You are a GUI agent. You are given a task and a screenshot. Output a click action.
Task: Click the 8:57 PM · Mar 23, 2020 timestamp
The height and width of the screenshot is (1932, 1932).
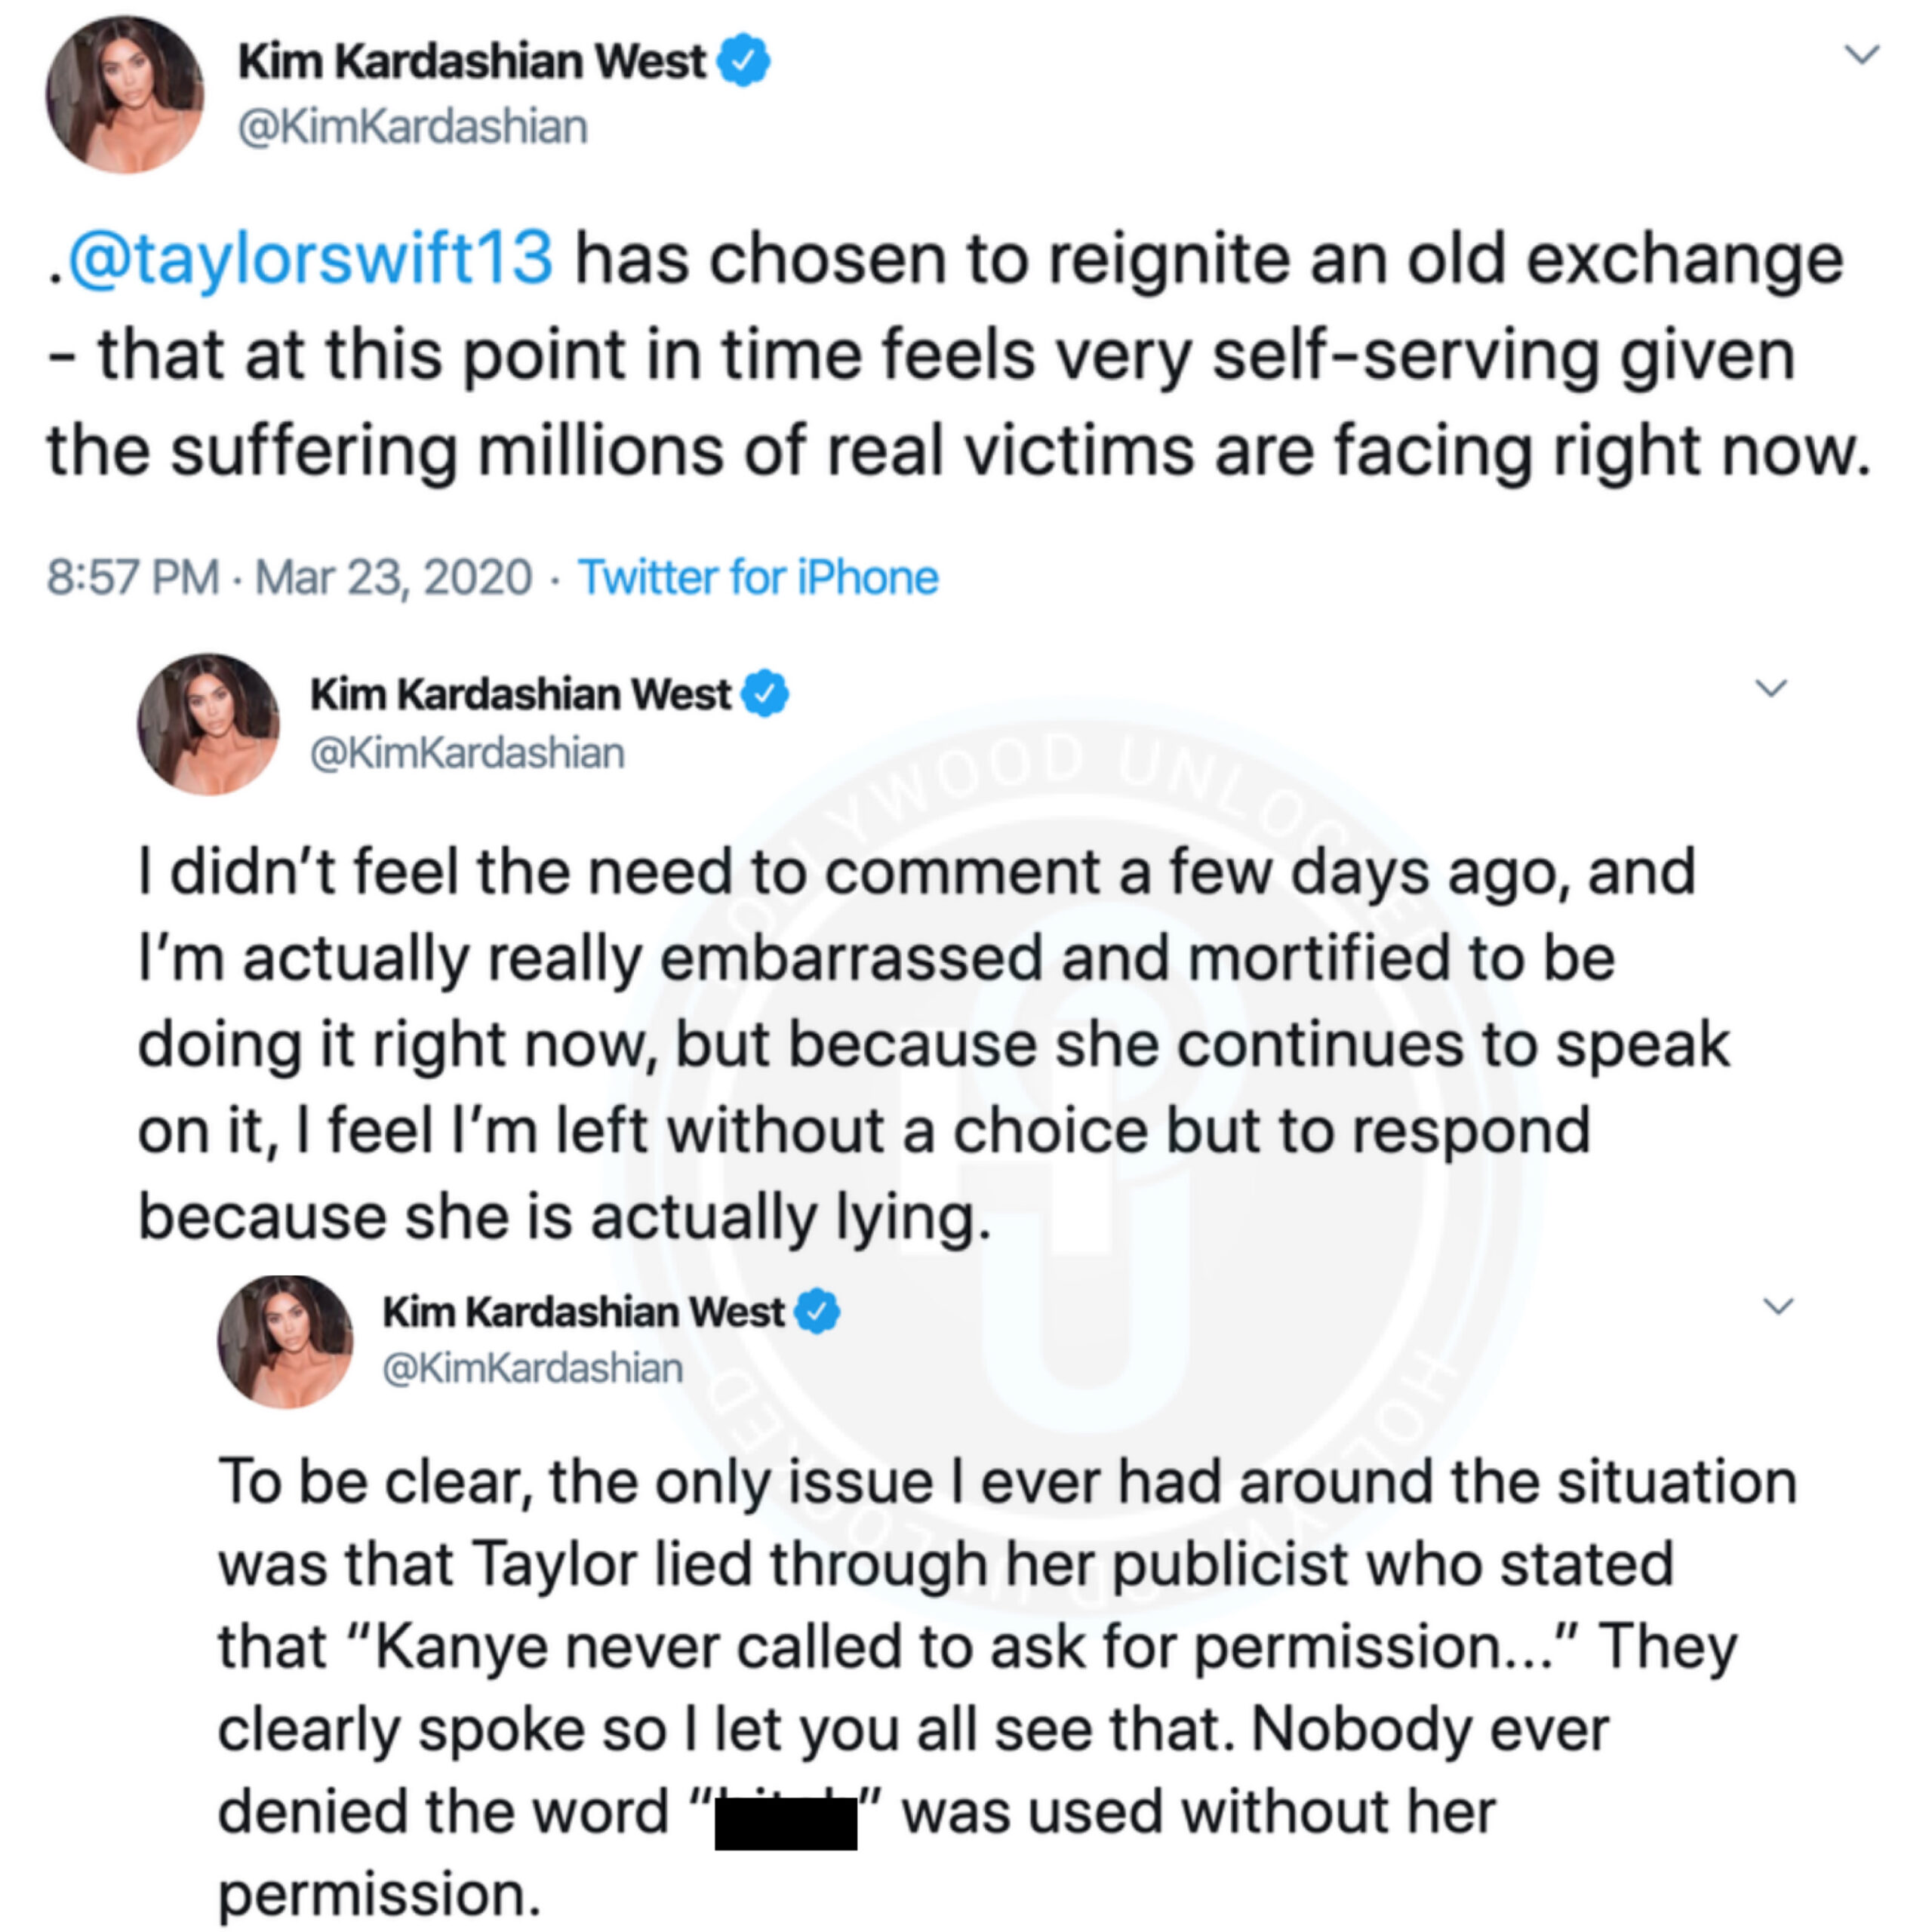(289, 577)
